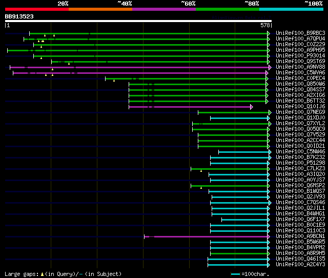Click the cyan alignment bar for C5NW46

coord(244,152)
